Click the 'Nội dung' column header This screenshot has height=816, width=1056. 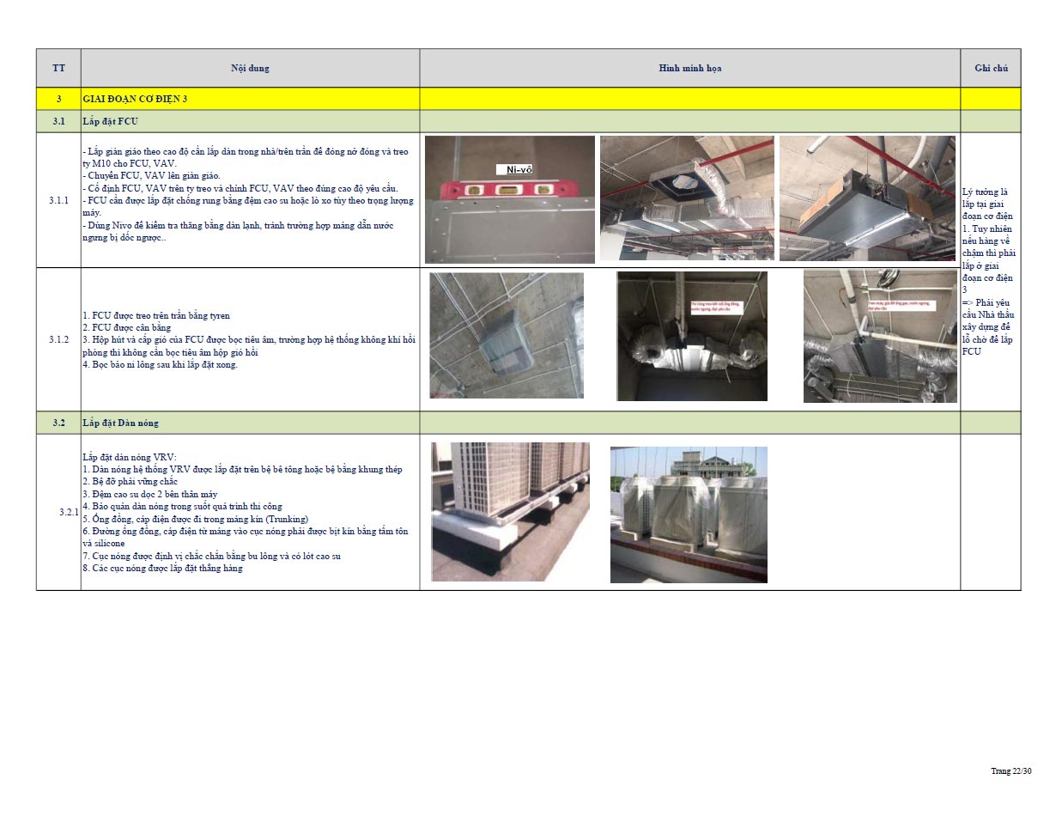pyautogui.click(x=250, y=68)
